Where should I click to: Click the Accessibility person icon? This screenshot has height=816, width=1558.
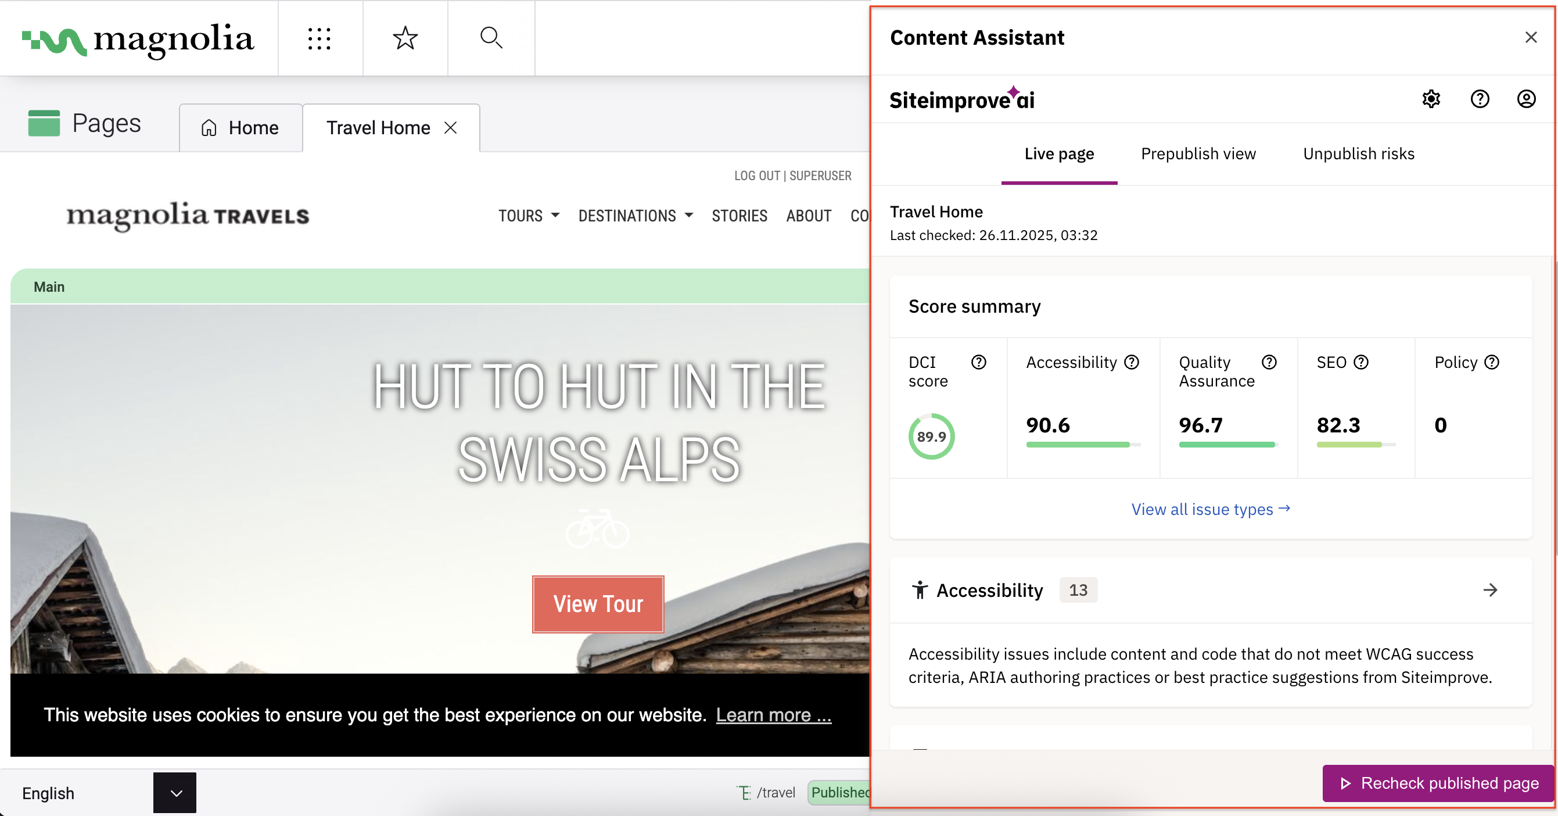(919, 590)
